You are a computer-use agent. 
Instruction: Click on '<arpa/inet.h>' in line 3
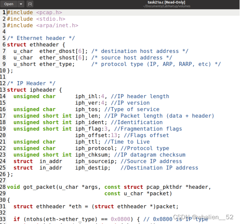tap(57, 26)
